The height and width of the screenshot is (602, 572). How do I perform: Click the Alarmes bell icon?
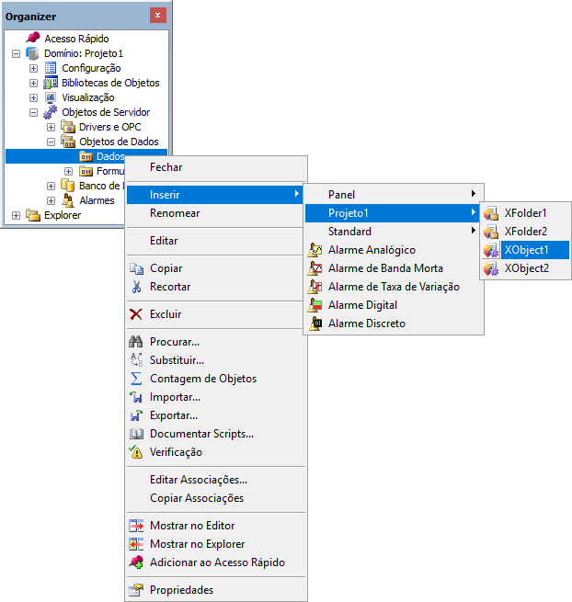click(68, 200)
